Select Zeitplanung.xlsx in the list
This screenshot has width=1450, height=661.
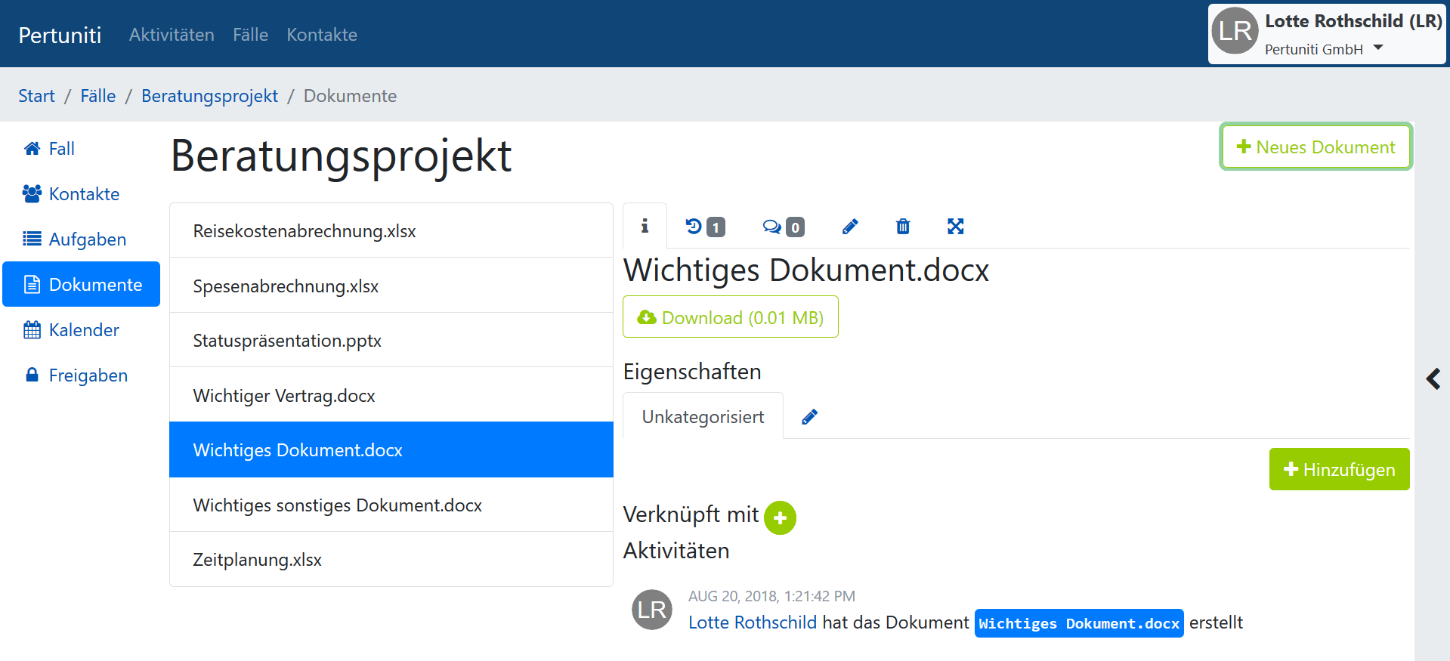point(391,559)
